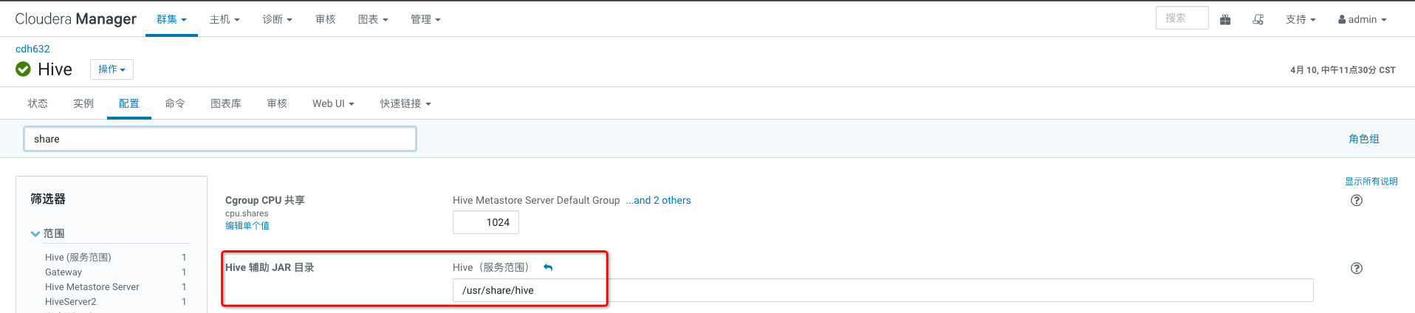Click the cdh632 cluster breadcrumb link
Screen dimensions: 1415x313
tap(32, 49)
